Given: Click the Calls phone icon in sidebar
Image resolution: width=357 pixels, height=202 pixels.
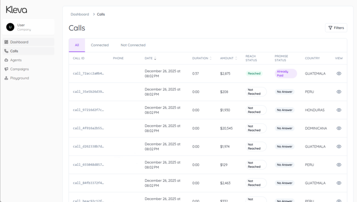Looking at the screenshot, I should click(6, 51).
